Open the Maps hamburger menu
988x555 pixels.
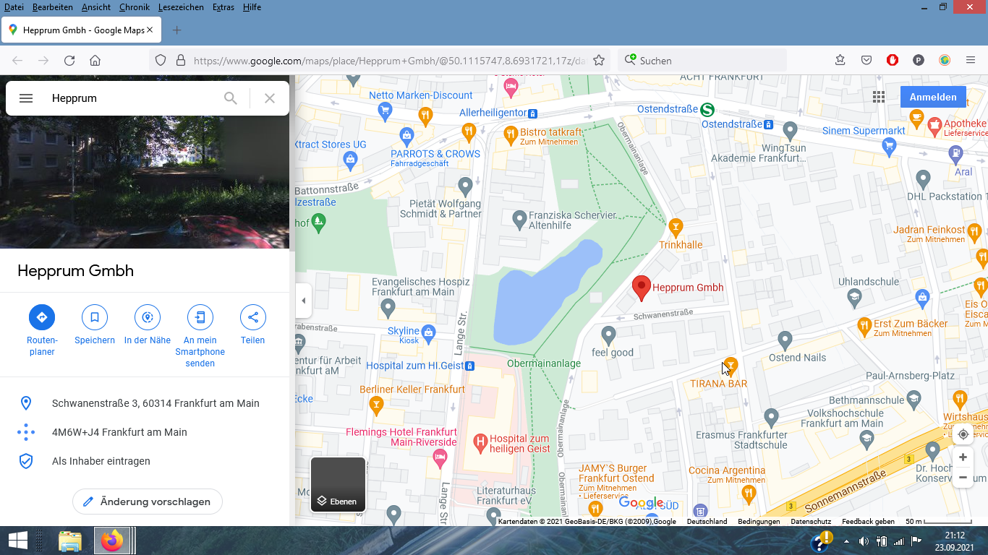[x=26, y=98]
